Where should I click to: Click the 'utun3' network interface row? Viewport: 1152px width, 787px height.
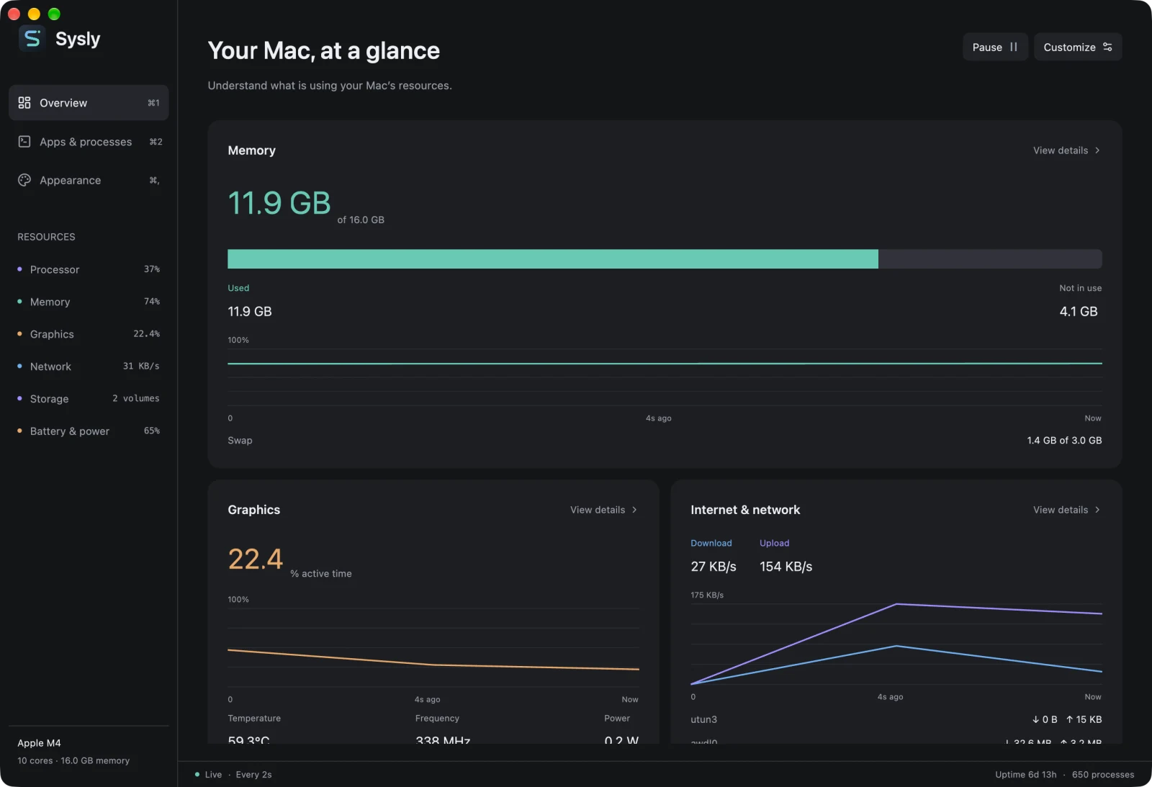pos(896,719)
